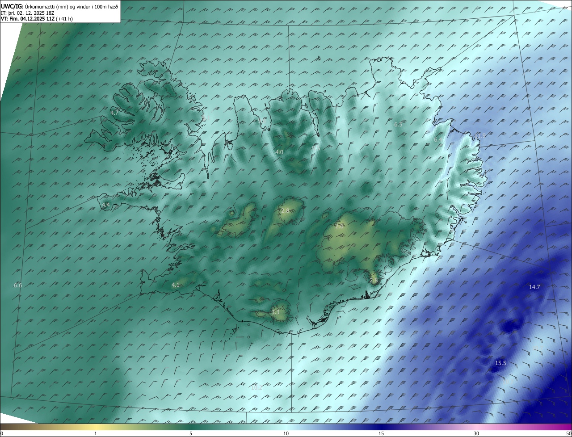Click the 6.4 value near the east coast

[438, 140]
